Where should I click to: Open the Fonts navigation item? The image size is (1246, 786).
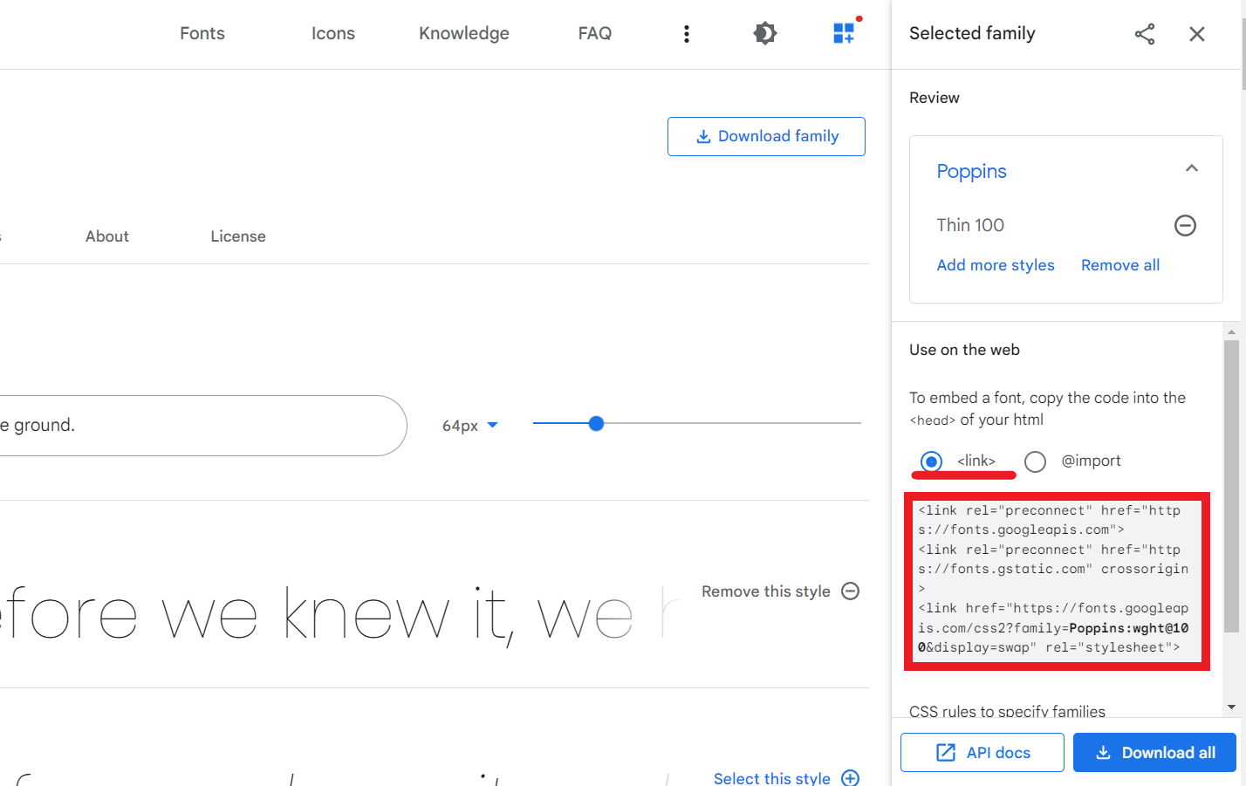(x=202, y=33)
